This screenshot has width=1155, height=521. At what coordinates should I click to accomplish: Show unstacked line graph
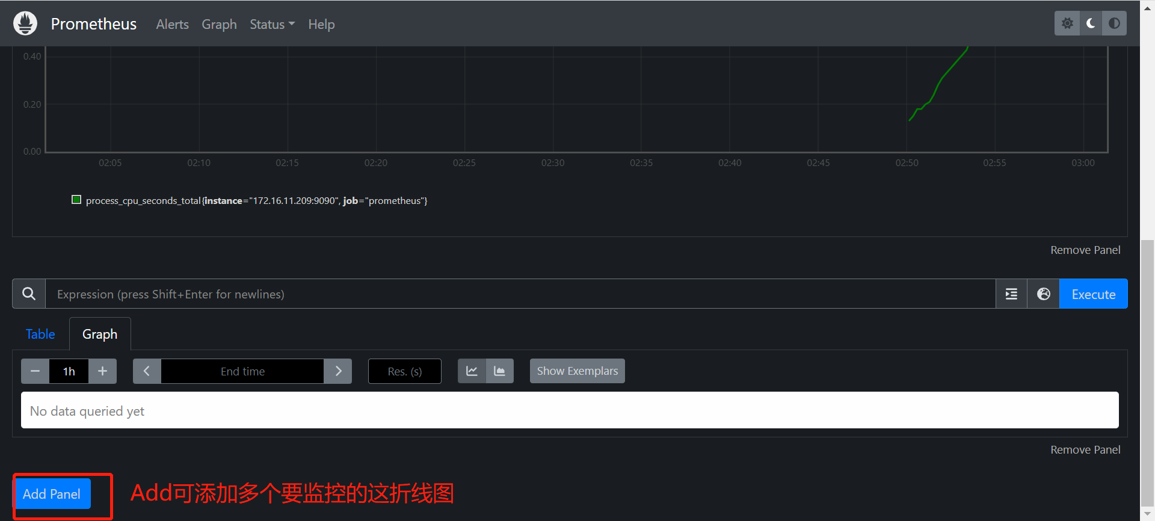tap(472, 371)
